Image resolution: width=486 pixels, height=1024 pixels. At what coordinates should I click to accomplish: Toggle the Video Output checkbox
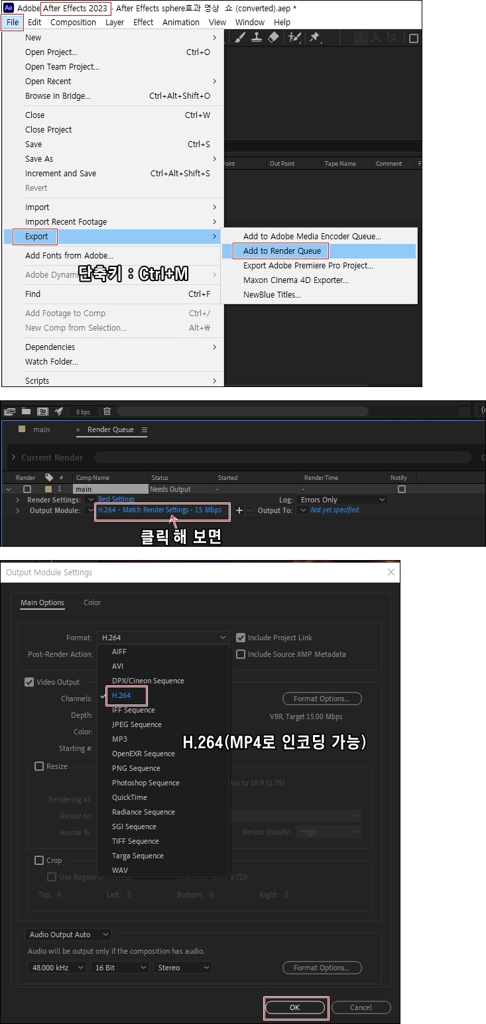pyautogui.click(x=29, y=682)
